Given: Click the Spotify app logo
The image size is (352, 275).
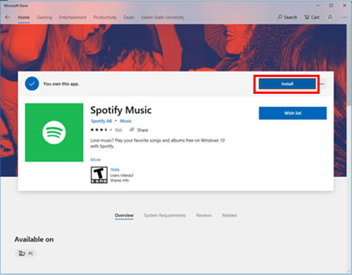Looking at the screenshot, I should pyautogui.click(x=54, y=133).
